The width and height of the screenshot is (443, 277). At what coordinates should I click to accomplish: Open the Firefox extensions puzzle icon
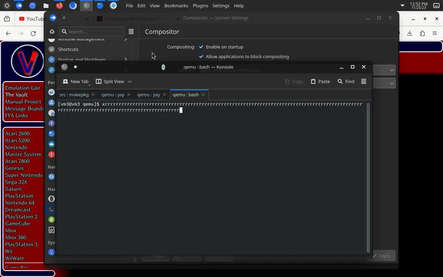[x=422, y=33]
